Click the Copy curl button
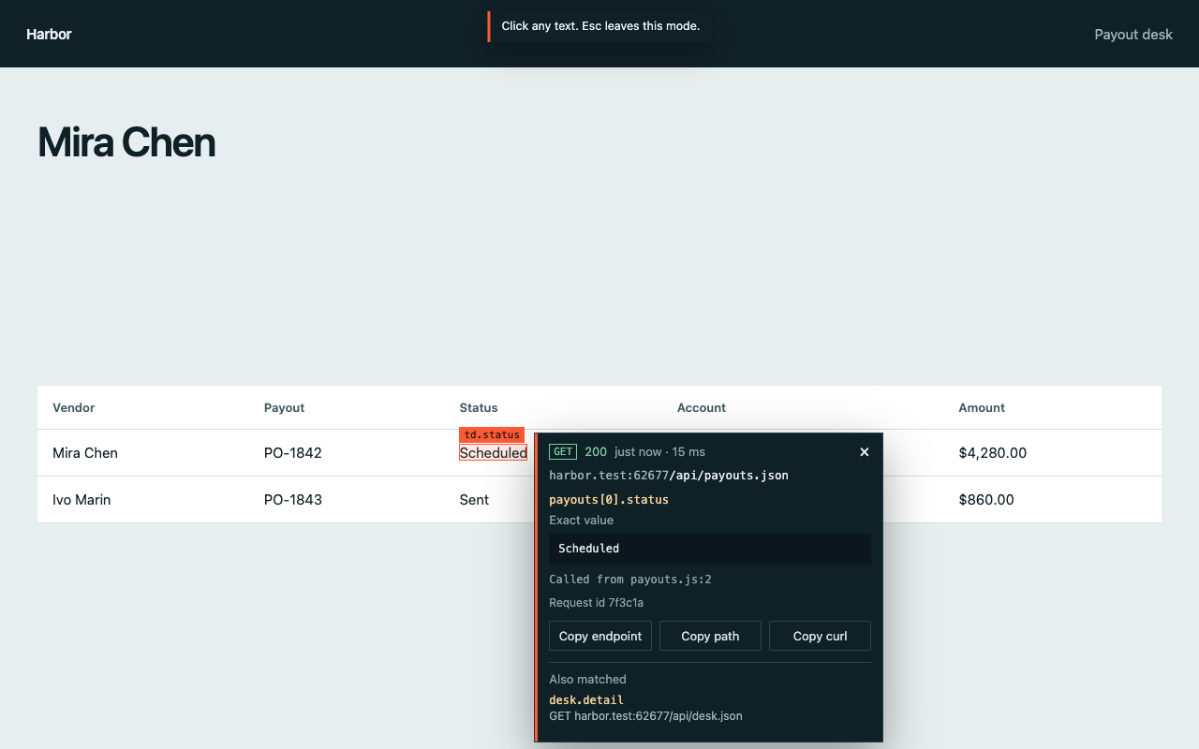The height and width of the screenshot is (749, 1199). click(x=820, y=636)
